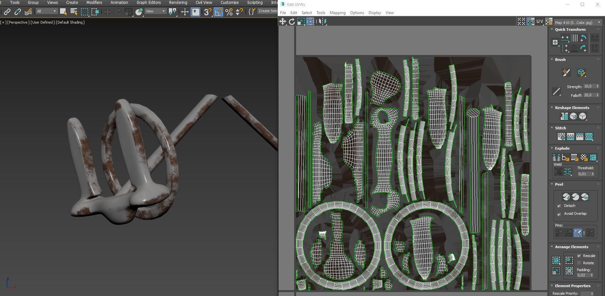Uncheck the Avoid Overlap checkbox

[x=559, y=214]
